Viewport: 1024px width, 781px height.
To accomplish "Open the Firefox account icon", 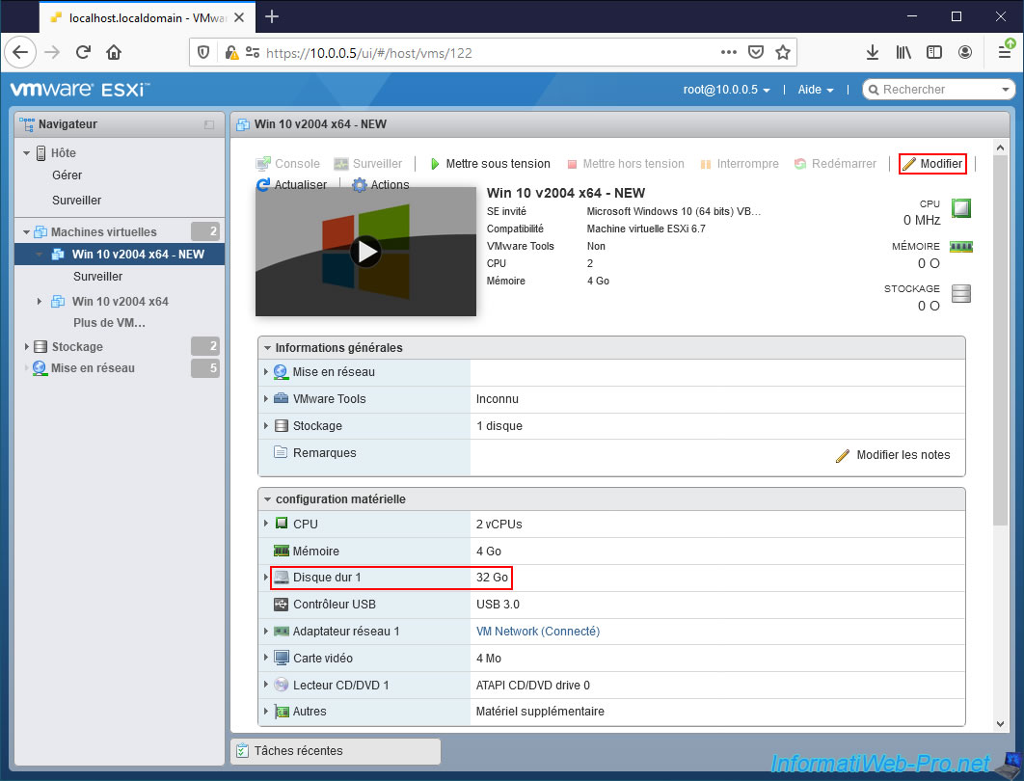I will (965, 52).
